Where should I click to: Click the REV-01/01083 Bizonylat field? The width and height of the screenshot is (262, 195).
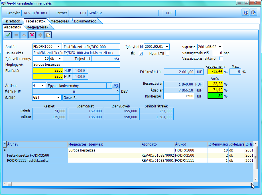[x=36, y=13]
